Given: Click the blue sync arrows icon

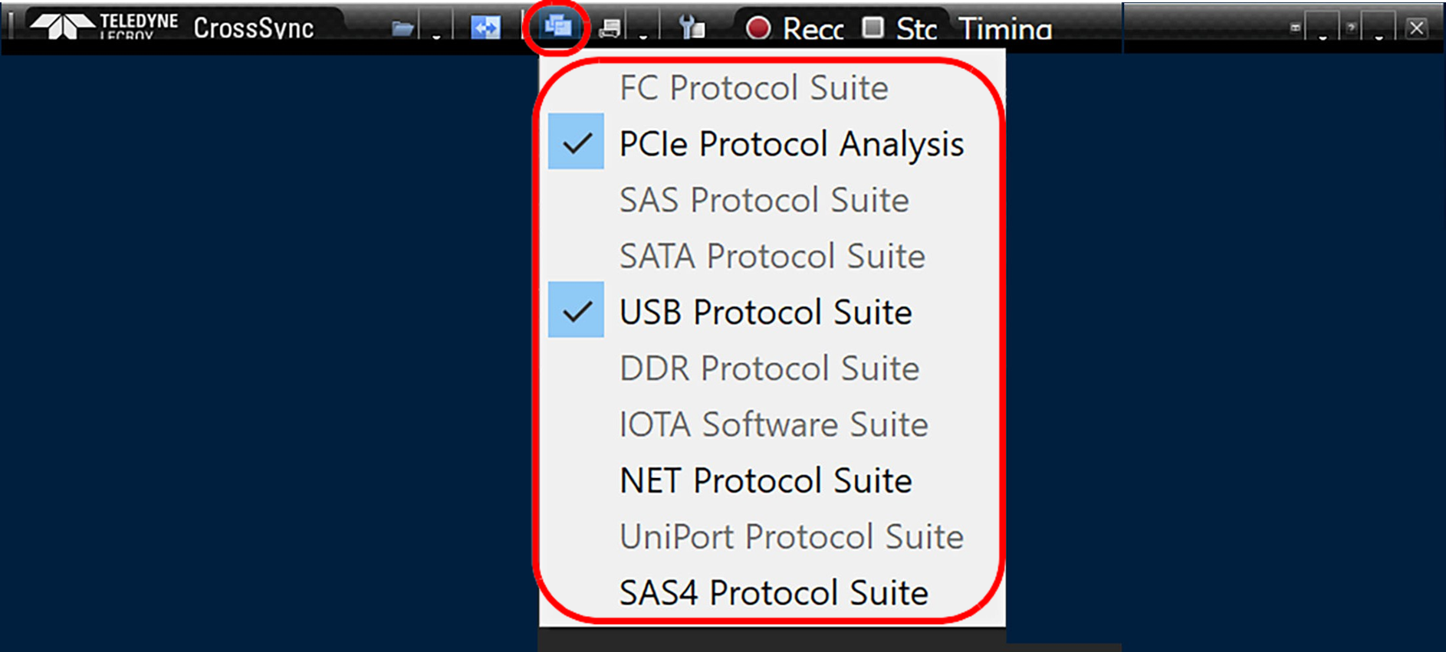Looking at the screenshot, I should 485,28.
